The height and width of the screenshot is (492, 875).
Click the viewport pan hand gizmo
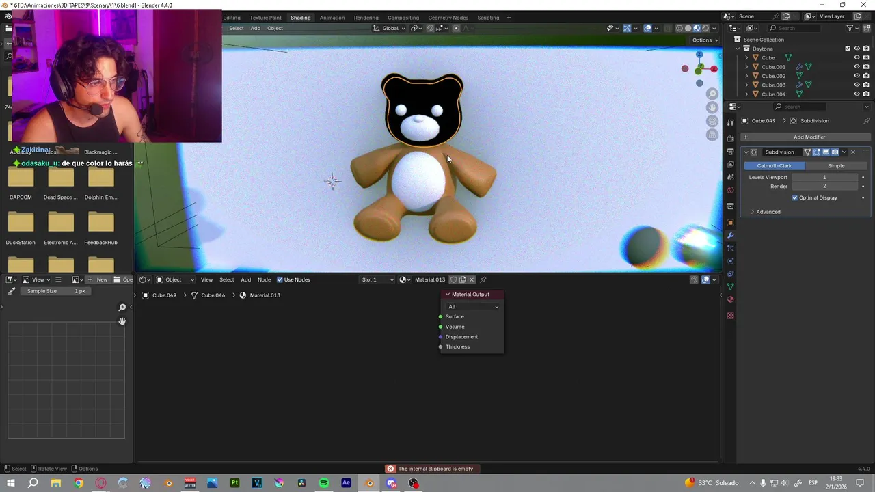coord(712,107)
